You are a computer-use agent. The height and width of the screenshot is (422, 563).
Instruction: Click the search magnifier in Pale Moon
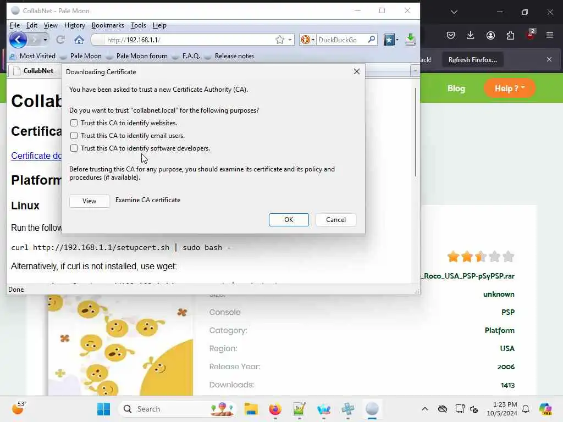pos(372,40)
